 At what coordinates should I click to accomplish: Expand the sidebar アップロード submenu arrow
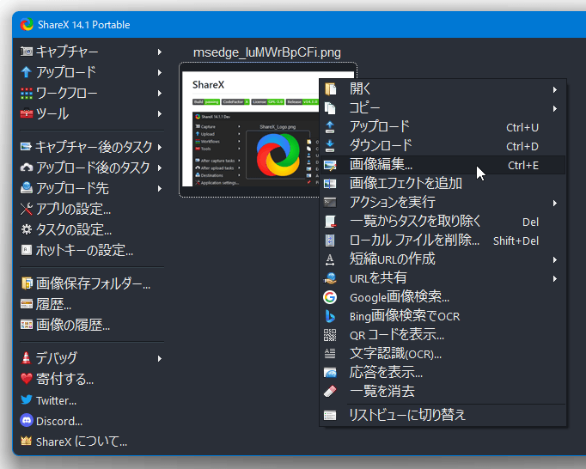point(160,72)
